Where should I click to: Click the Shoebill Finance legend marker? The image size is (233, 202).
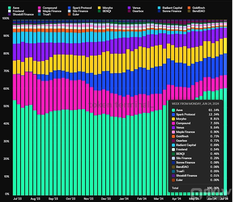point(9,14)
